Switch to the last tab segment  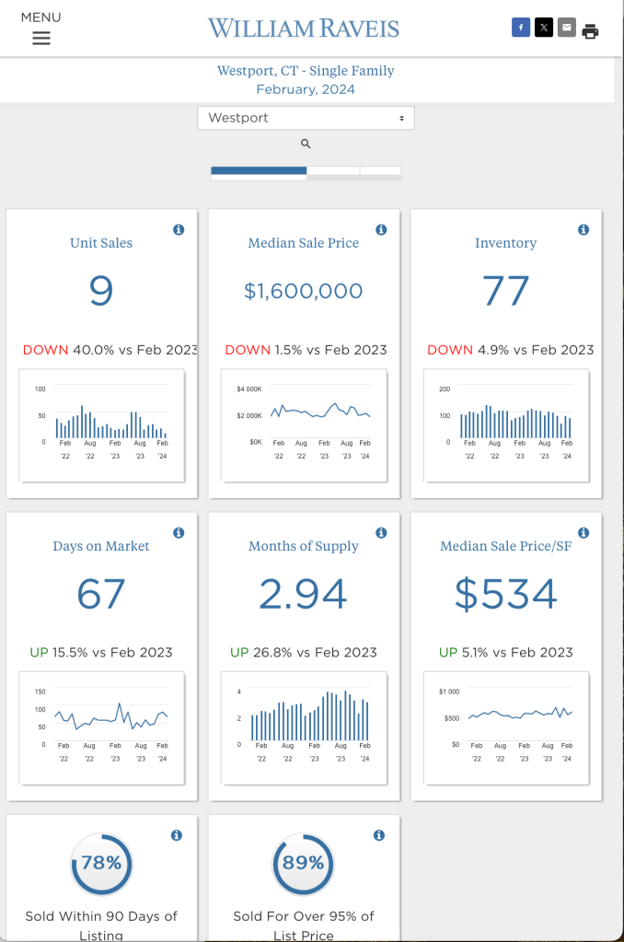[x=380, y=170]
